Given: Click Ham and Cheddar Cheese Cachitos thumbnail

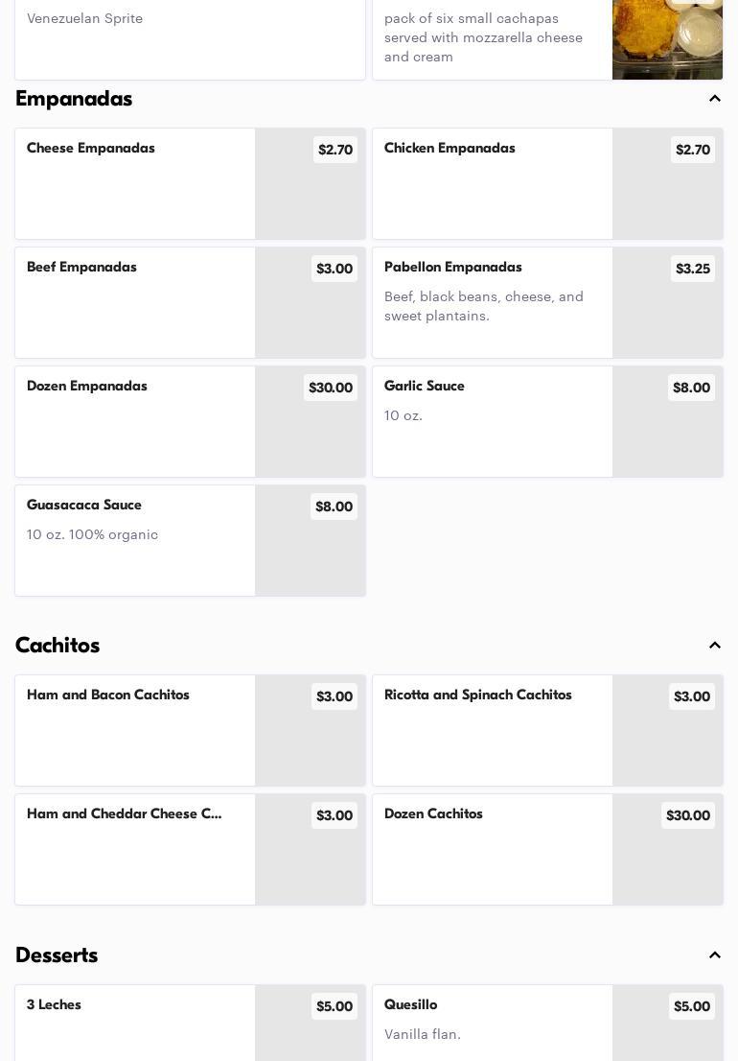Looking at the screenshot, I should tap(310, 859).
